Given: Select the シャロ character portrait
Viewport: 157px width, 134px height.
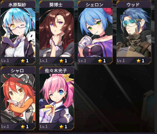Looking at the screenshot, I should pyautogui.click(x=18, y=98).
